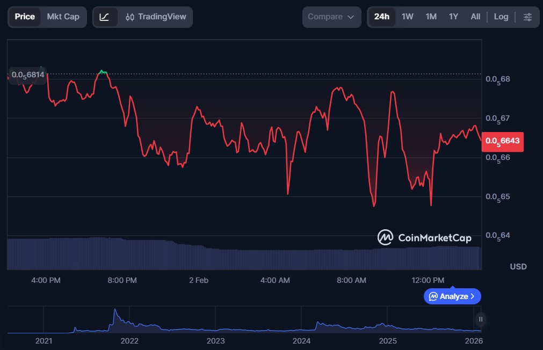Expand the Analyze button chevron
The height and width of the screenshot is (350, 543).
pos(472,296)
